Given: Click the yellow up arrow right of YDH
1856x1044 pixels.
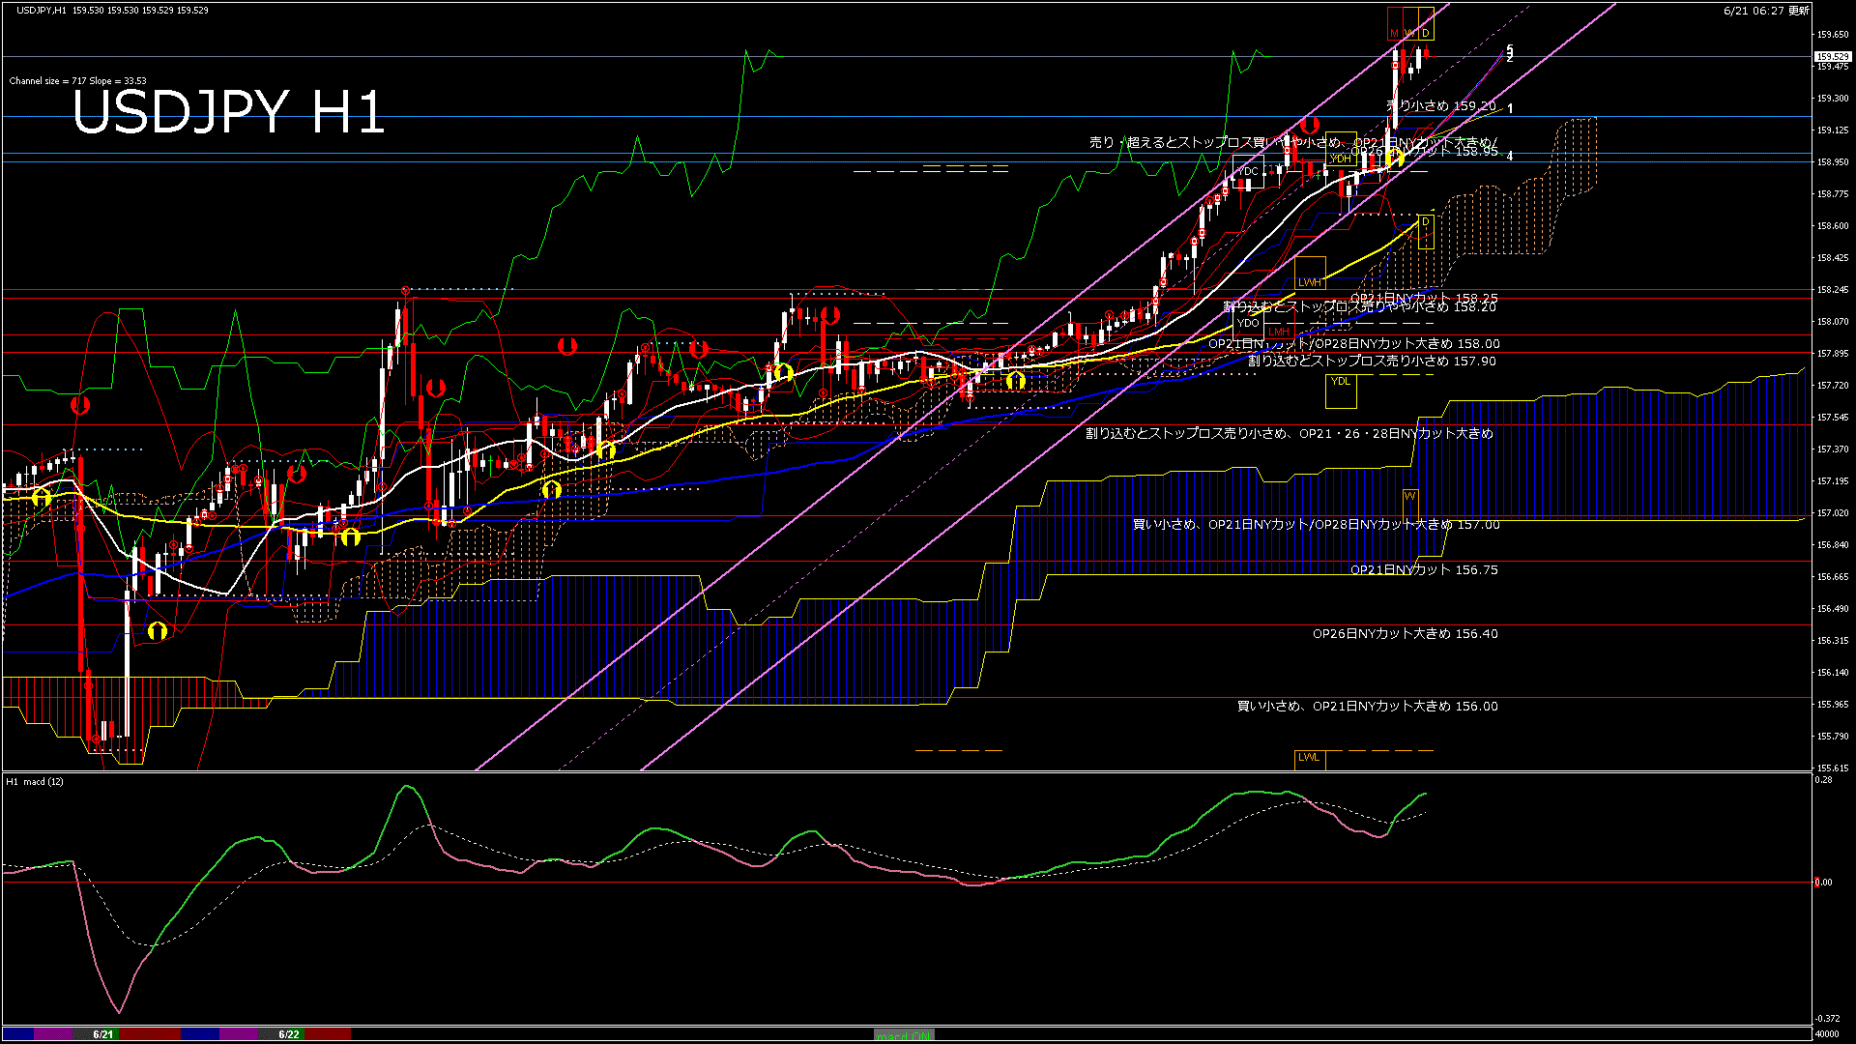Looking at the screenshot, I should tap(1394, 157).
